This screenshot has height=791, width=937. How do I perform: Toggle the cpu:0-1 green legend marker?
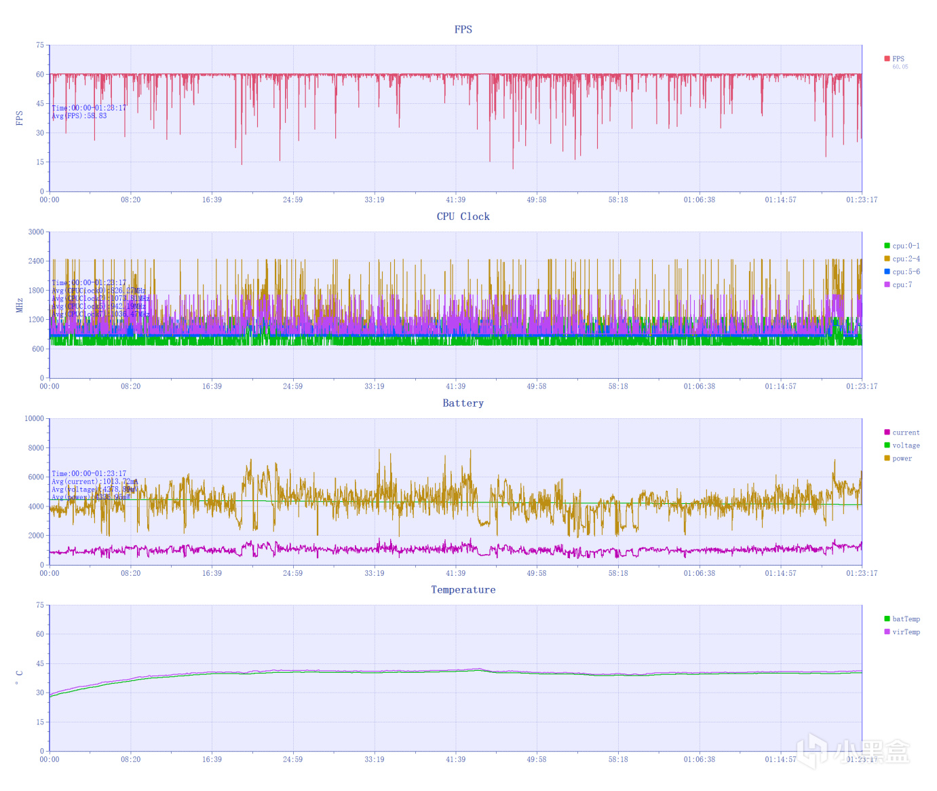coord(887,246)
